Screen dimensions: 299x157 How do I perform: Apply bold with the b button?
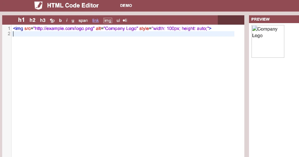60,20
